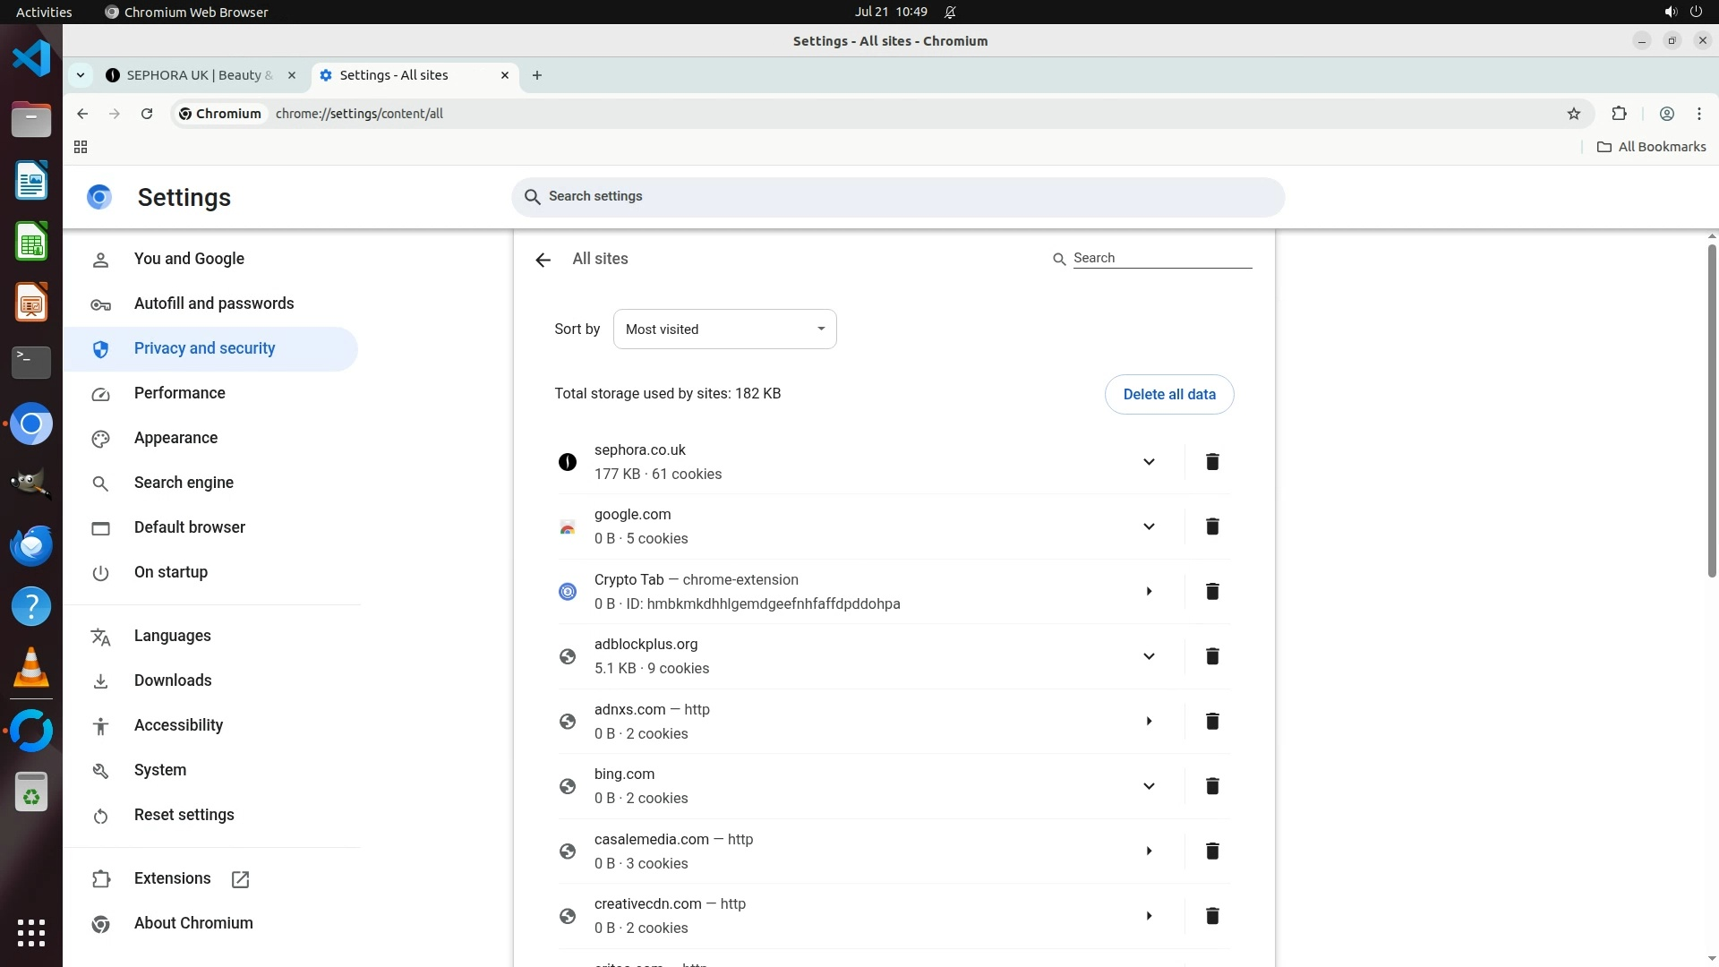The height and width of the screenshot is (967, 1719).
Task: Click trash icon for google.com
Action: 1212,526
